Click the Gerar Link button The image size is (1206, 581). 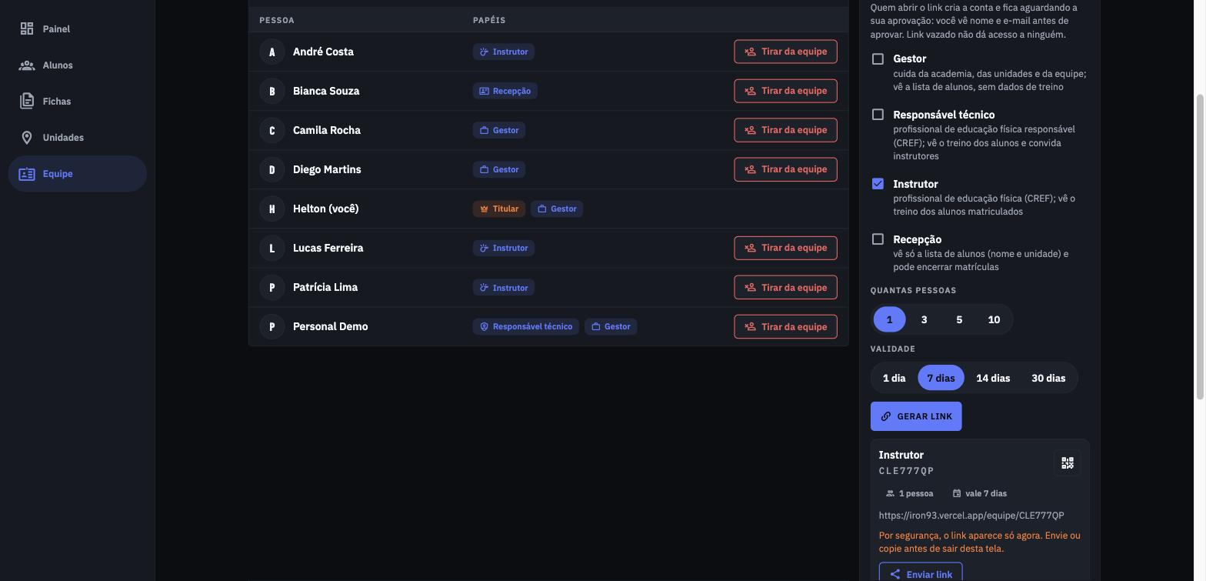916,416
